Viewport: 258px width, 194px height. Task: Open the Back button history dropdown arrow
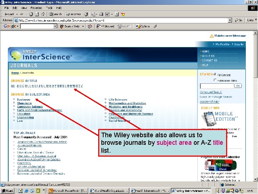click(x=17, y=14)
